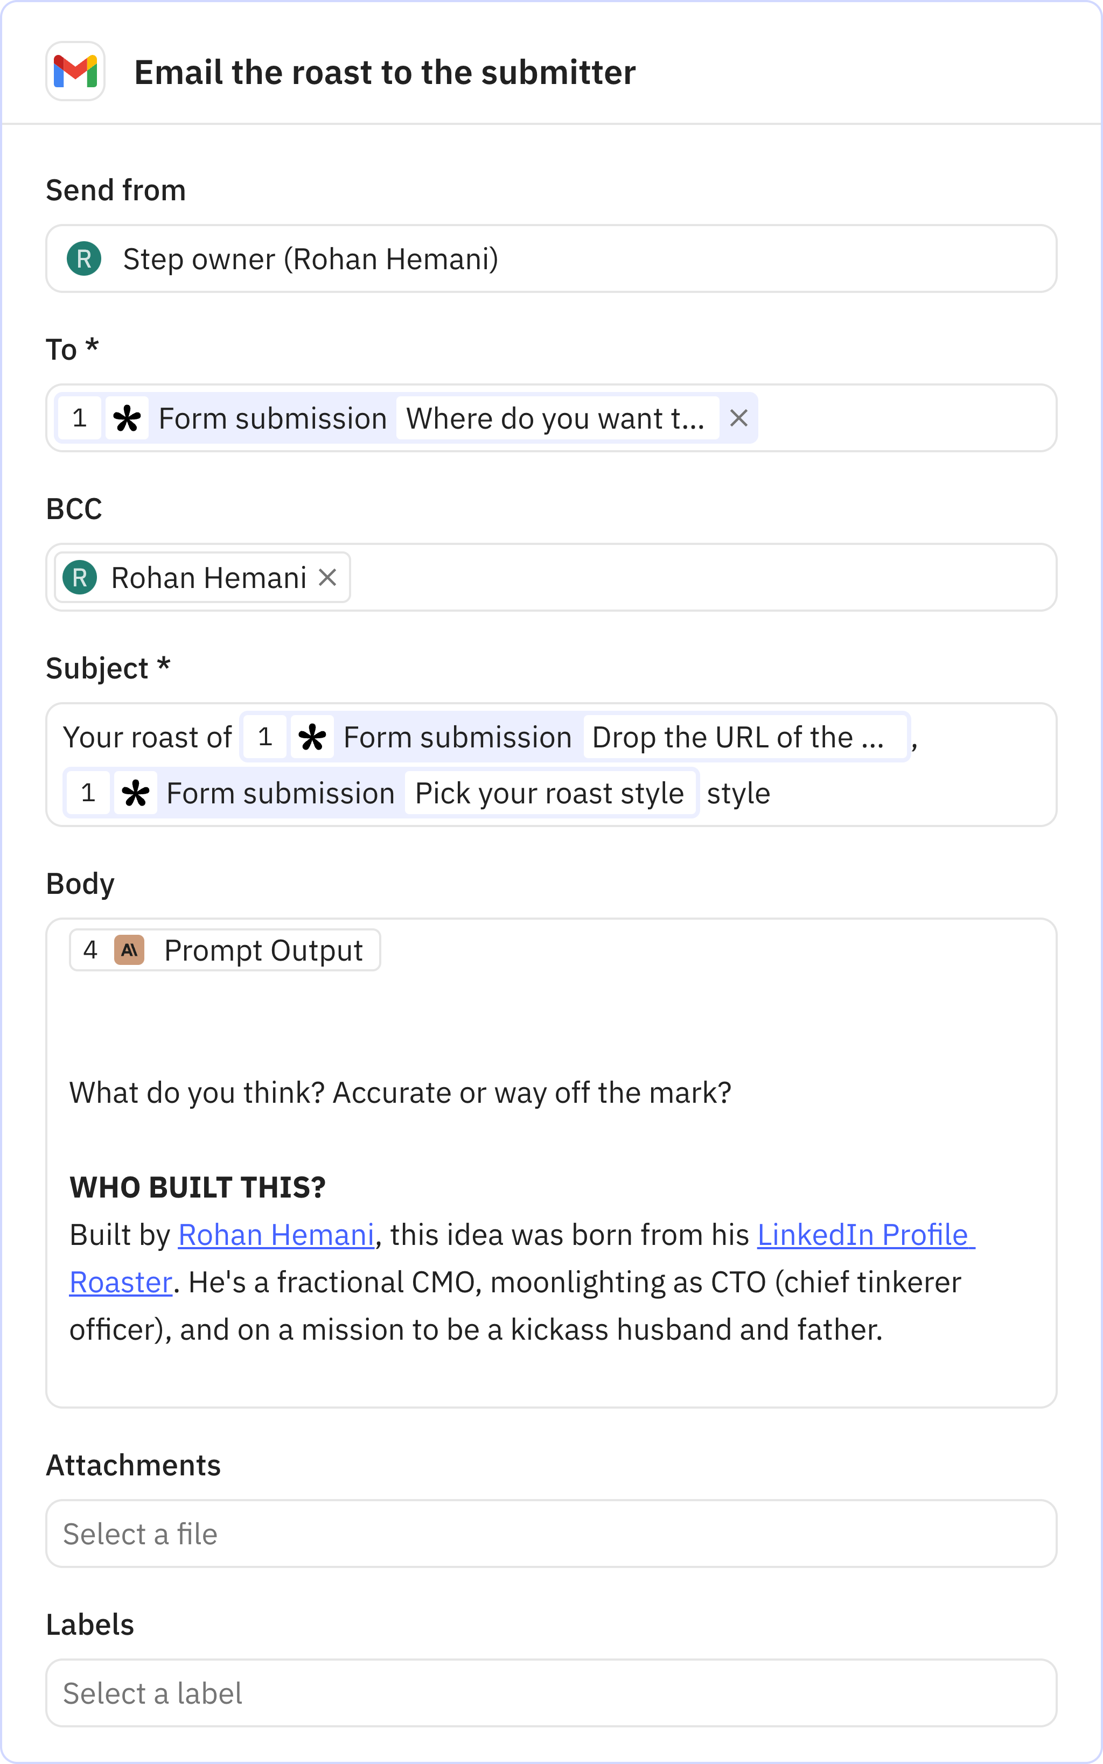Remove the Form submission recipient chip
Viewport: 1103px width, 1764px height.
[739, 417]
